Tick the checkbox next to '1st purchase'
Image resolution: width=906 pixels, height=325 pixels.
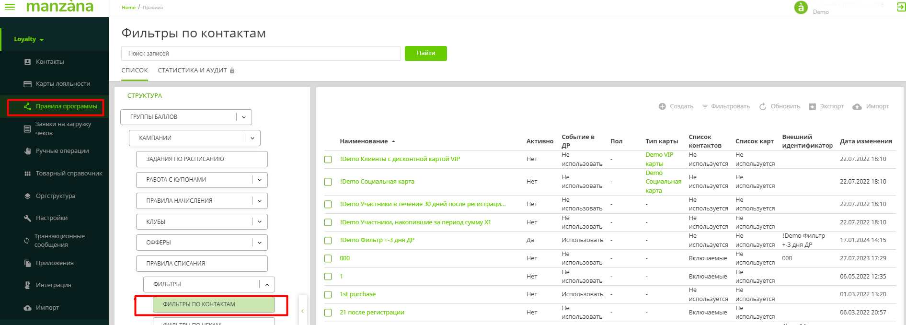tap(328, 294)
